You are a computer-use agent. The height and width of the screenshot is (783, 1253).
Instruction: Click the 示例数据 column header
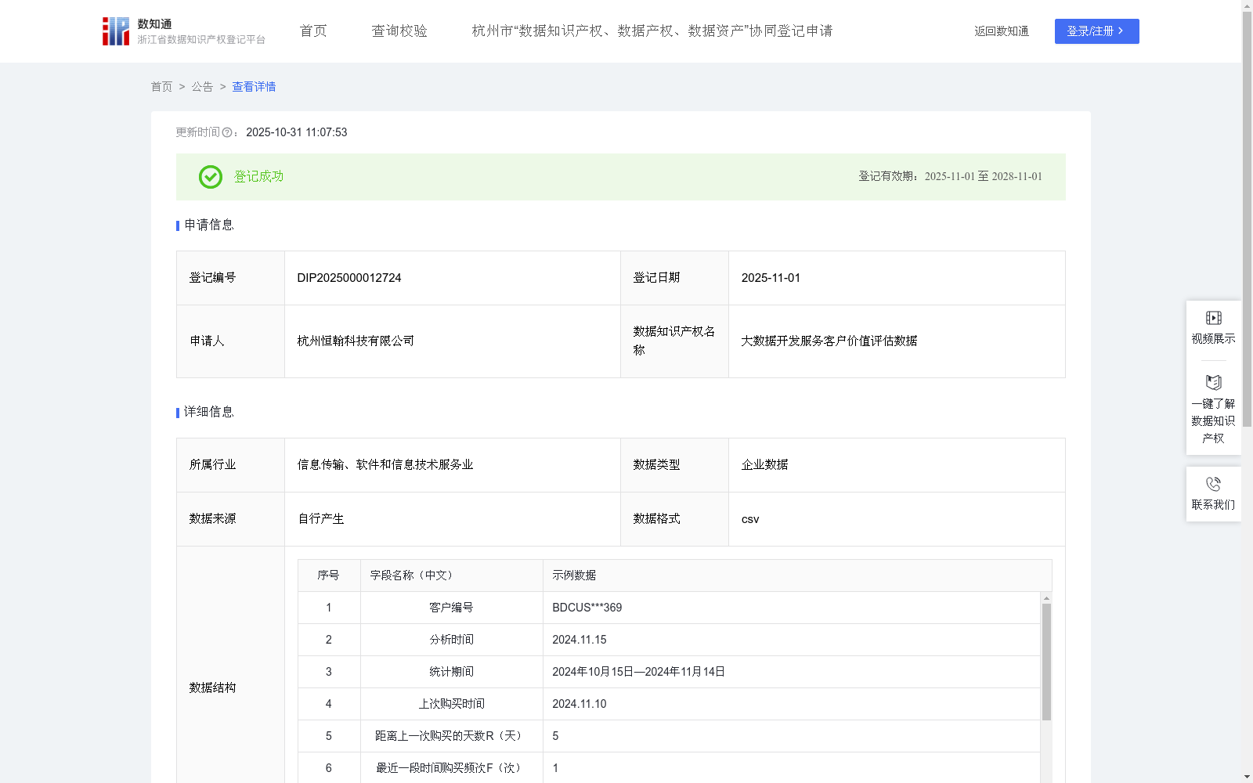click(x=797, y=576)
